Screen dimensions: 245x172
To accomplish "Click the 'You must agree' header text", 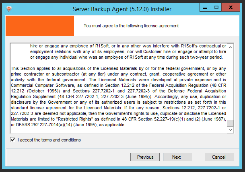I will (131, 26).
